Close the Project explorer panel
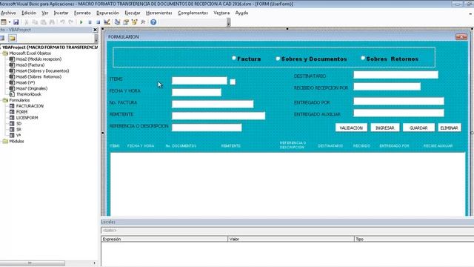 96,30
